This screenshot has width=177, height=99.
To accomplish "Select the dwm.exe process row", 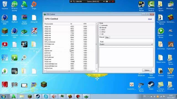I will [70, 46].
